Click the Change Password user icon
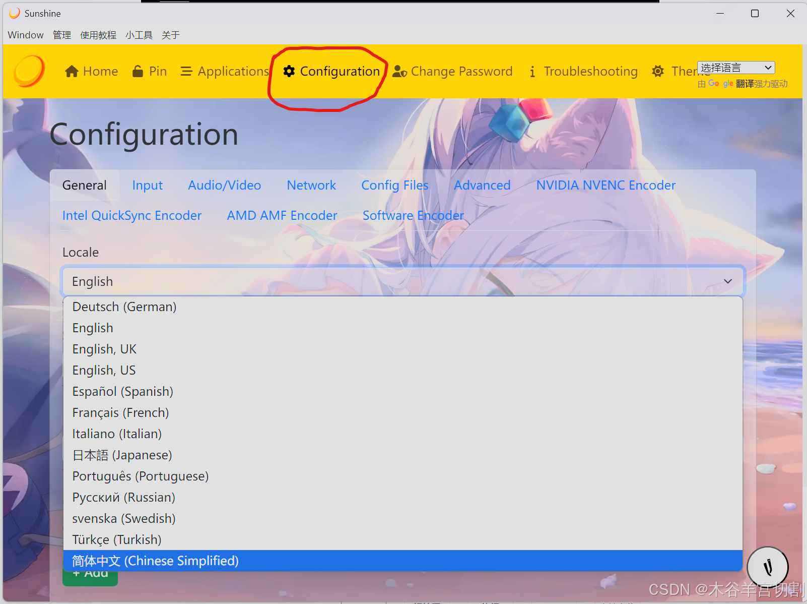This screenshot has width=807, height=604. point(399,72)
